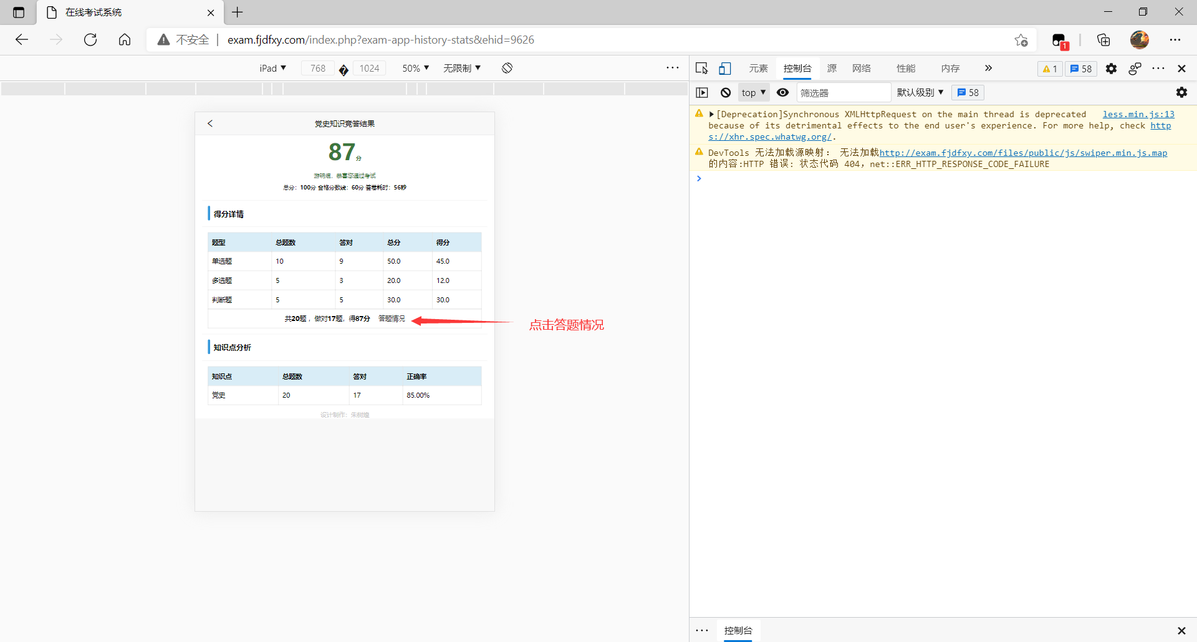
Task: Rotate the emulated device orientation
Action: 507,68
